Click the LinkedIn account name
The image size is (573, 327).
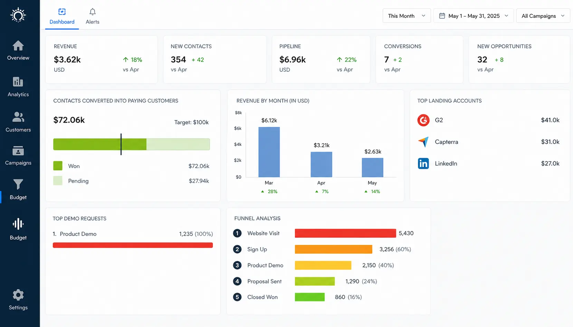pyautogui.click(x=446, y=163)
